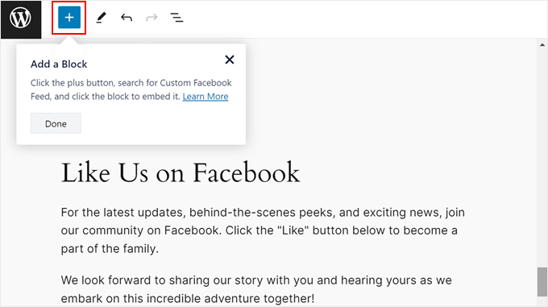Click the "We look forward to sharing" paragraph
Image resolution: width=548 pixels, height=307 pixels.
point(256,289)
